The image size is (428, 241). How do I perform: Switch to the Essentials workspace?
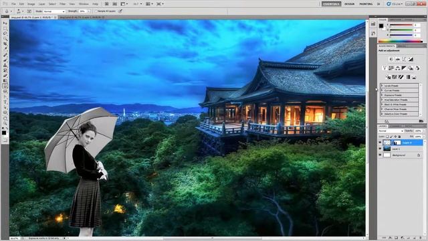click(x=331, y=4)
